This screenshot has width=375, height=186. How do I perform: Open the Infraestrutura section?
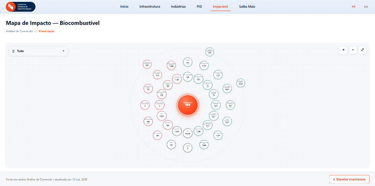[150, 7]
